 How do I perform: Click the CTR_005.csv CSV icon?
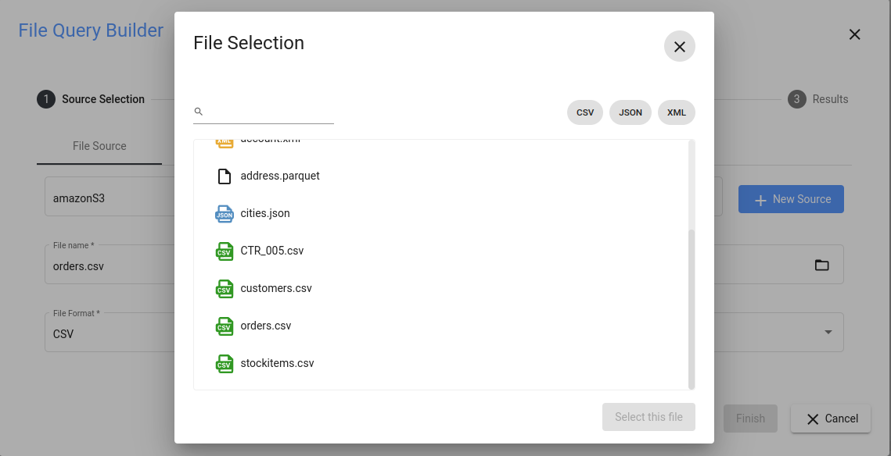click(x=225, y=251)
